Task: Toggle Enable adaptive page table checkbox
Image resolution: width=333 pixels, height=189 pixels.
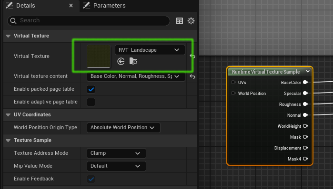Action: (x=91, y=102)
